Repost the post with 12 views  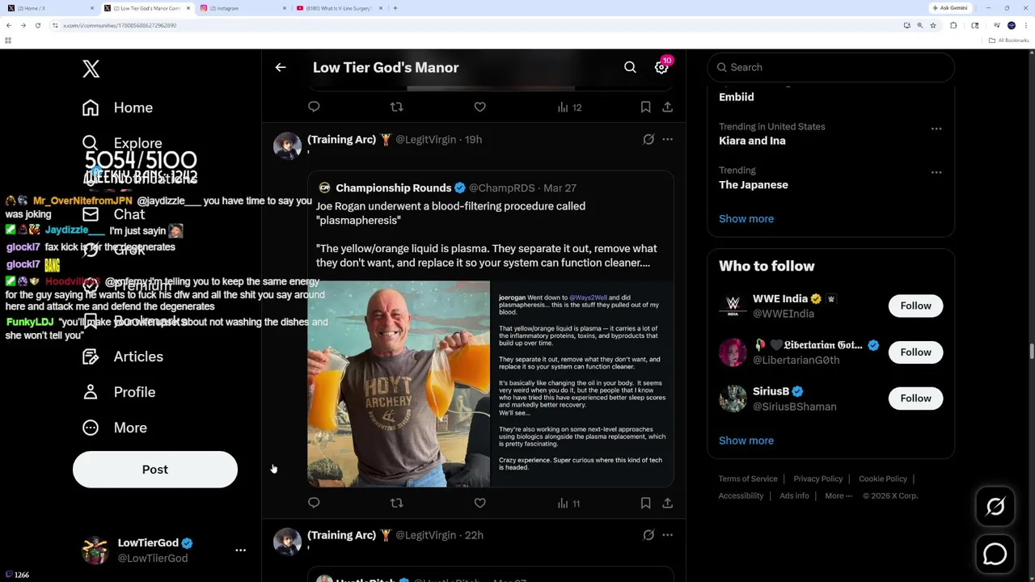tap(396, 107)
